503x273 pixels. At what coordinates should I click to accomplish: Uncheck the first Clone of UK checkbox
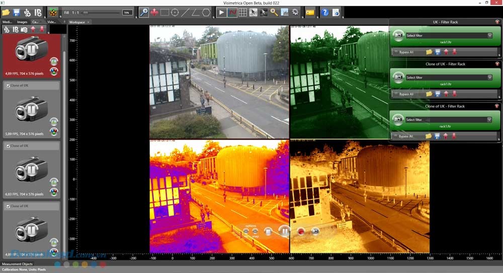click(8, 86)
